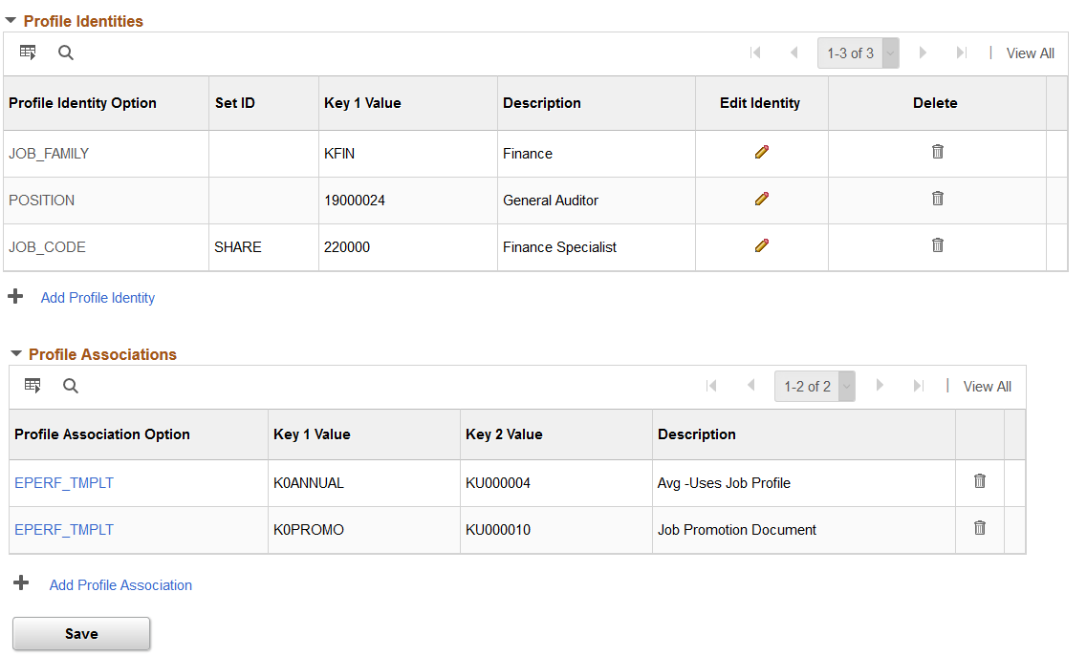Delete the Avg -Uses Job Profile association
Viewport: 1087px width, 656px height.
980,480
